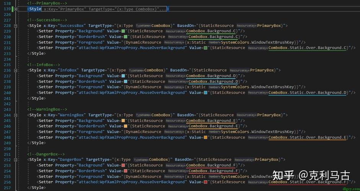Click ComboBox.Static.Over.Background.C on line 232
Screen dimensions: 360x191
pos(307,48)
